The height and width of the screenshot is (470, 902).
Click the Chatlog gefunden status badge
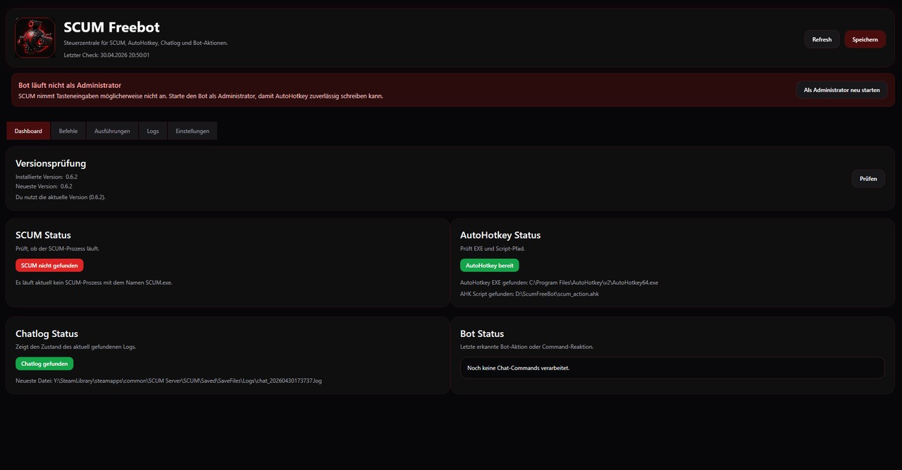(44, 364)
